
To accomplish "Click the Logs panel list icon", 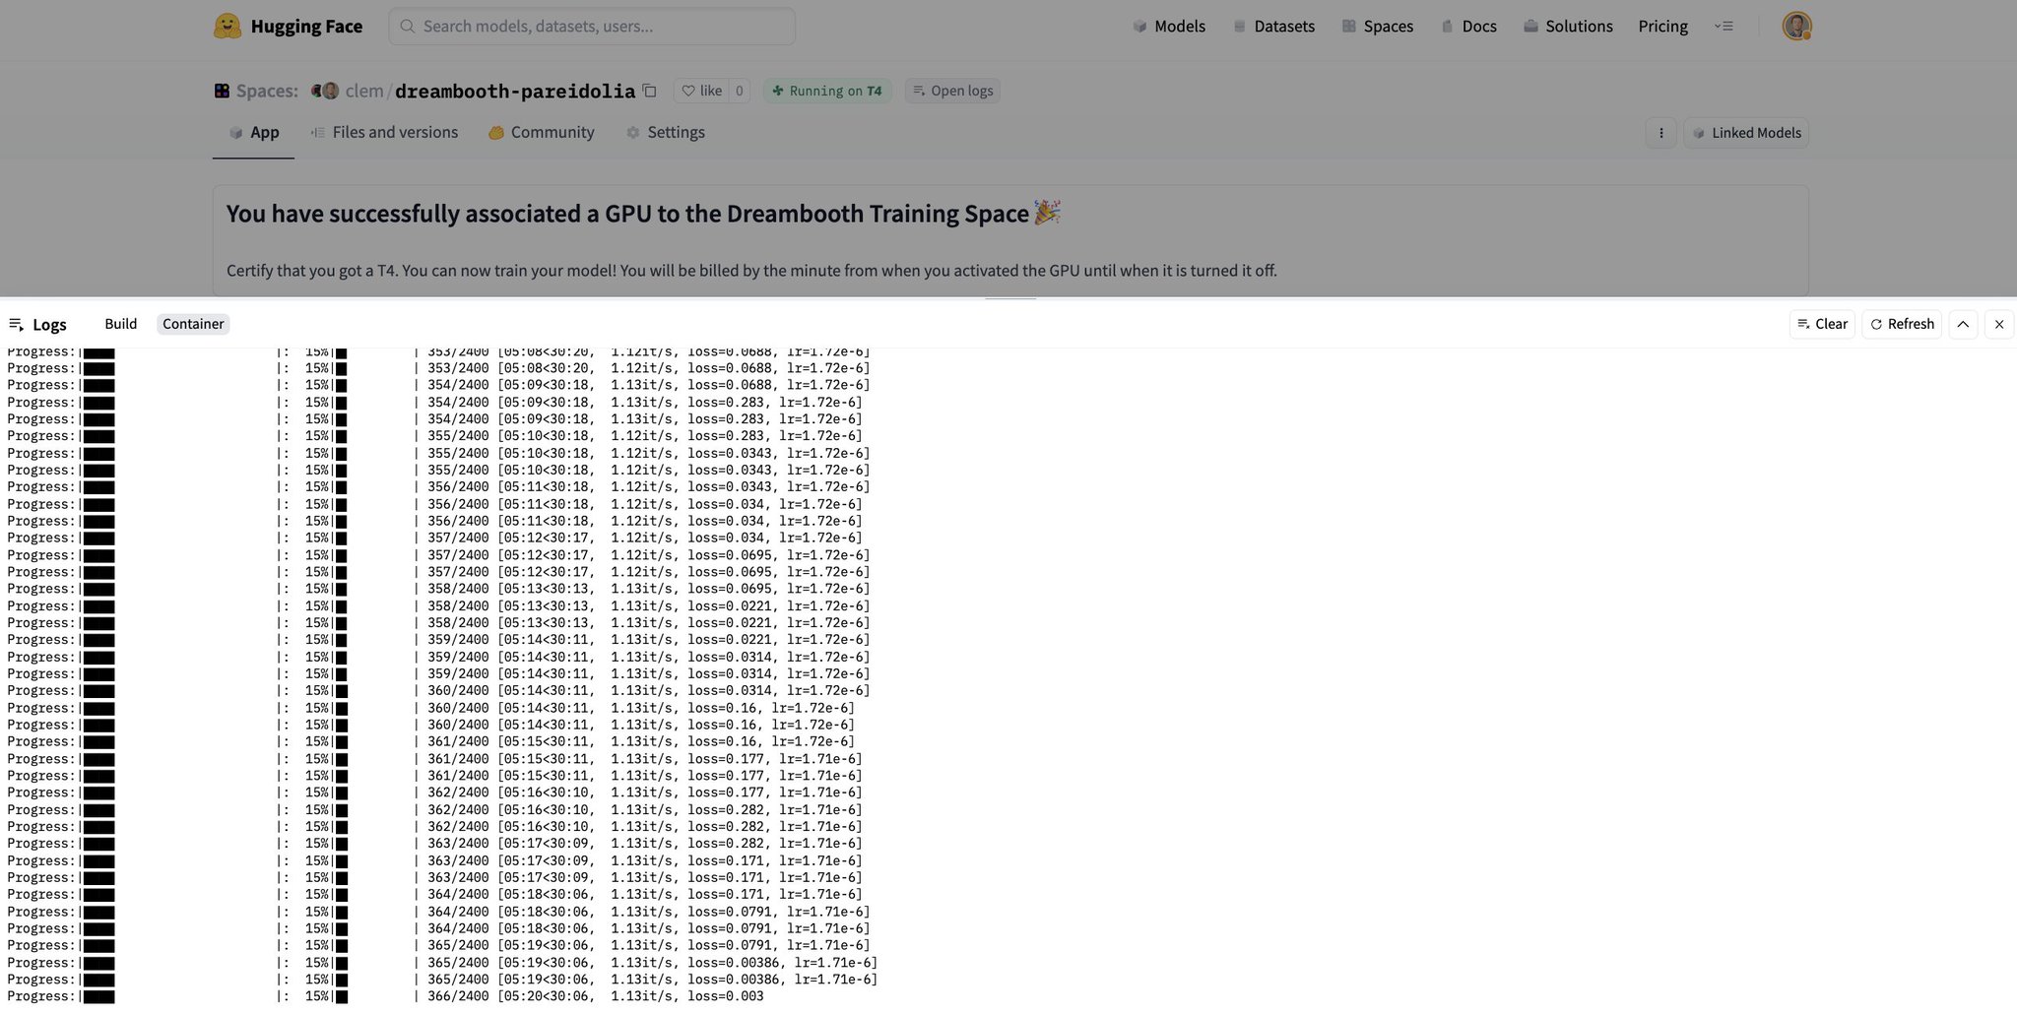I will pyautogui.click(x=16, y=324).
